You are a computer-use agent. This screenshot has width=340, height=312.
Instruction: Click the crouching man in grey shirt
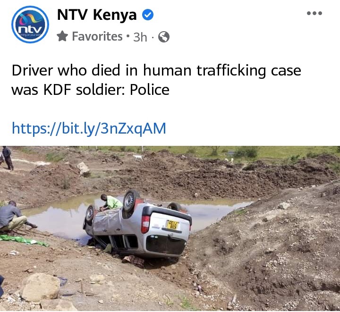point(14,217)
